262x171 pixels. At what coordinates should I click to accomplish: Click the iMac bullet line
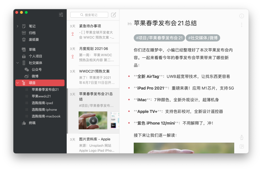pyautogui.click(x=176, y=100)
